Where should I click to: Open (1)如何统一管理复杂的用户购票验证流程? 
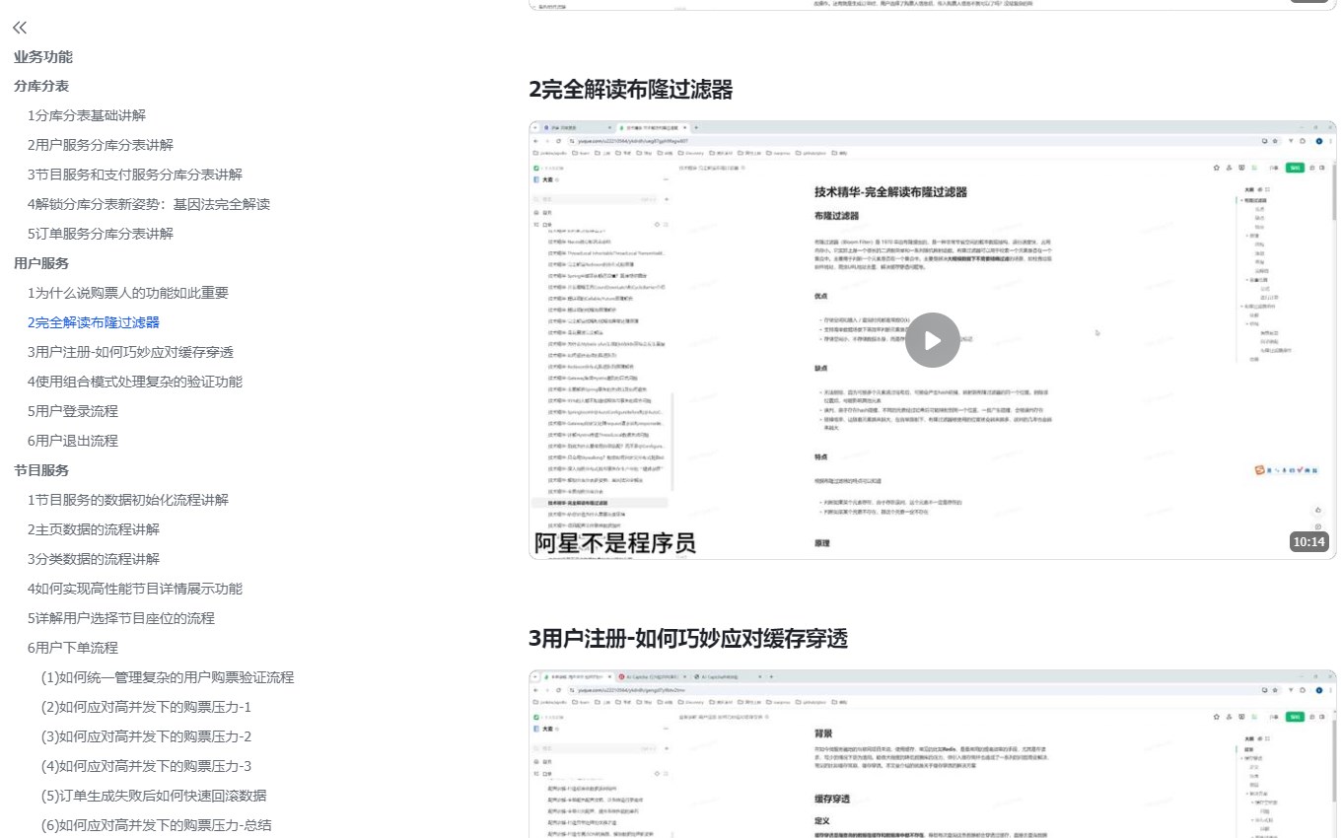168,677
